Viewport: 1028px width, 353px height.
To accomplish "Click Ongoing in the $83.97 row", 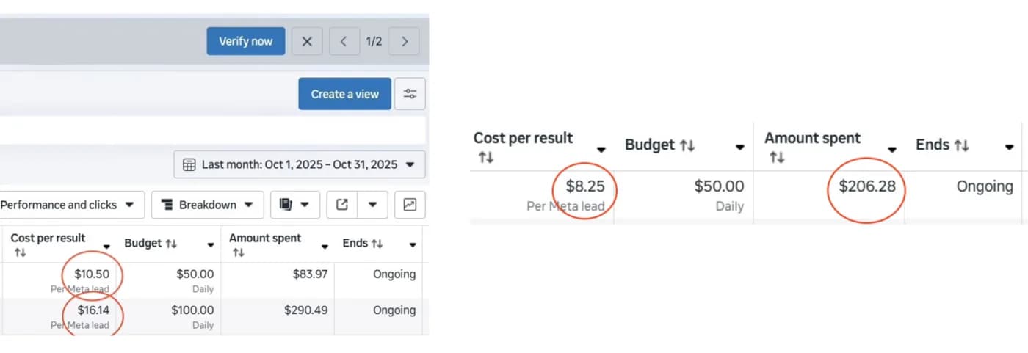I will pos(394,274).
